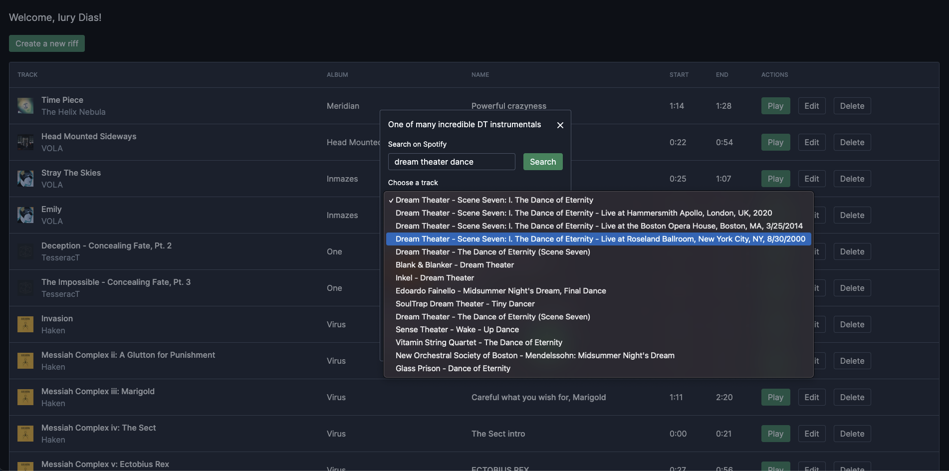949x471 pixels.
Task: Play the Messiah Complex iv: The Sect riff
Action: coord(775,434)
